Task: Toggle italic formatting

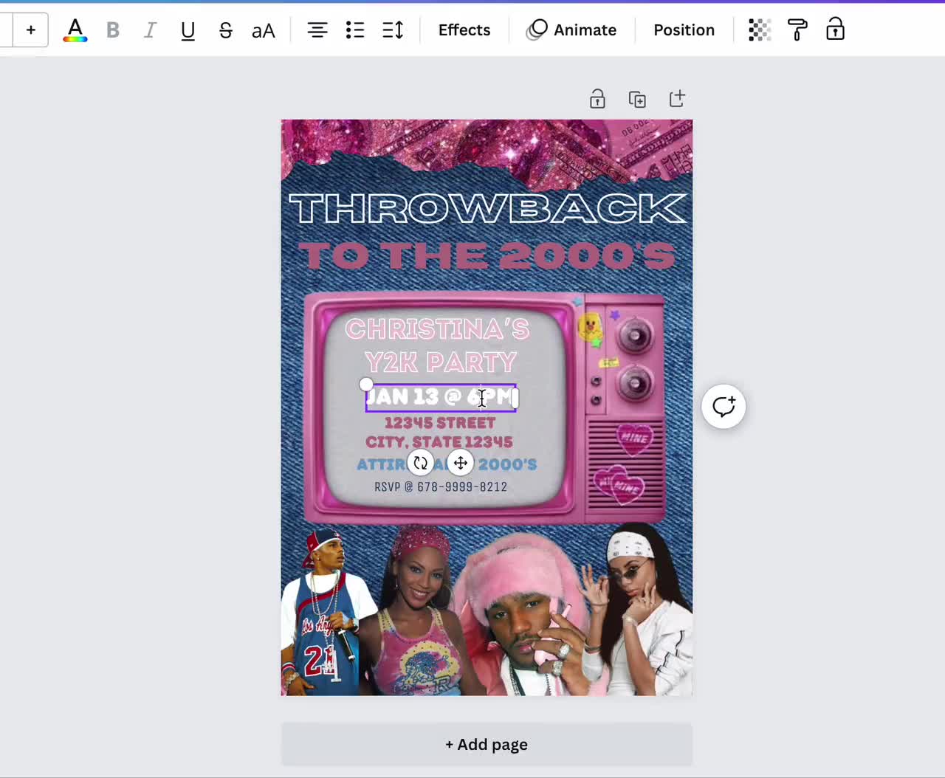Action: coord(150,30)
